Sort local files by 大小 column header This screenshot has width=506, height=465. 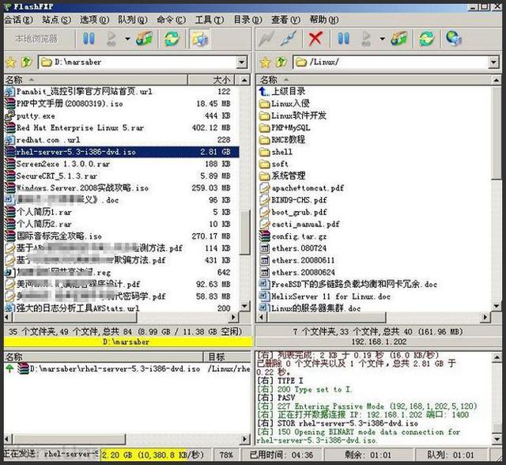221,80
